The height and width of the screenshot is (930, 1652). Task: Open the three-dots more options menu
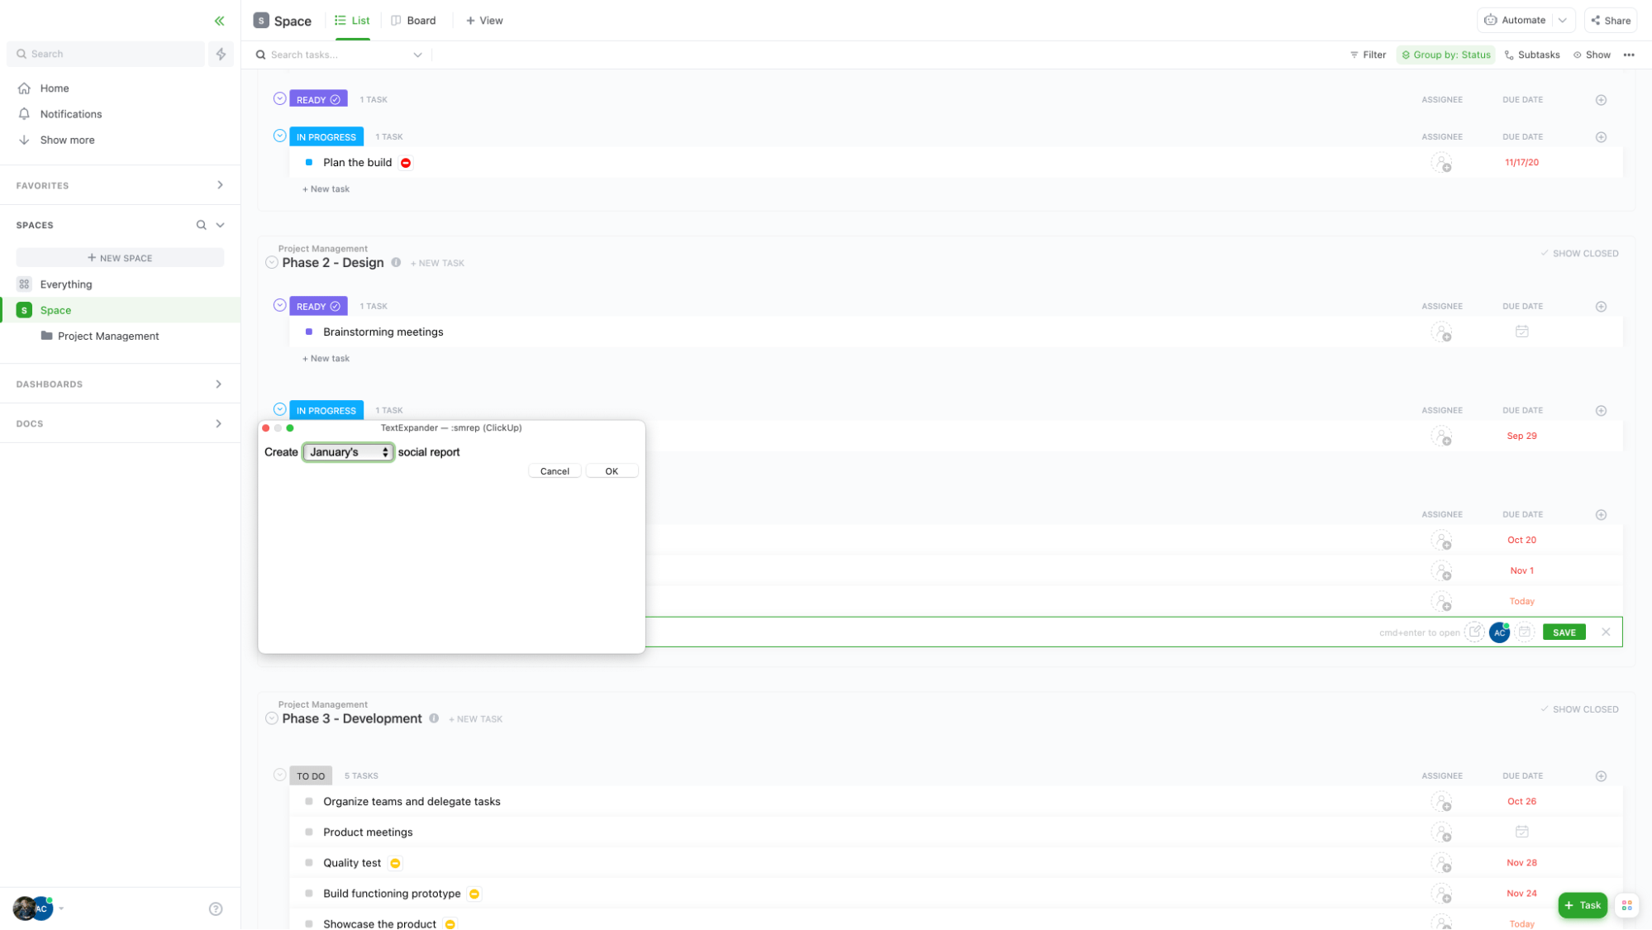(1628, 55)
